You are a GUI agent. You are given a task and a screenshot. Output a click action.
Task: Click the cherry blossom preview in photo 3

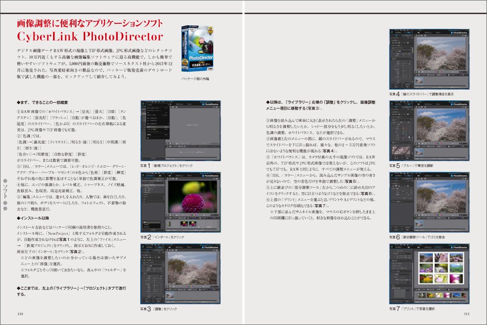coord(192,268)
